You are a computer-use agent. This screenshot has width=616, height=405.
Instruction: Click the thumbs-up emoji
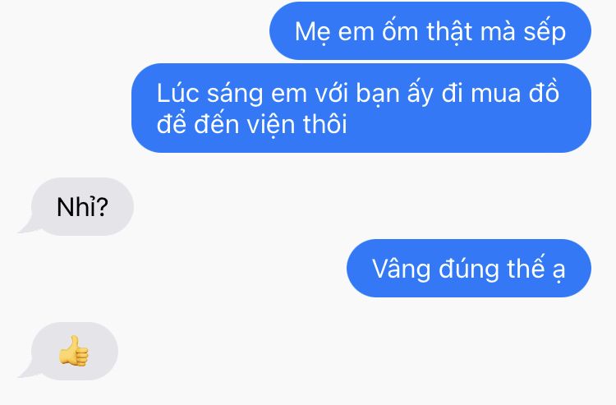tap(73, 351)
